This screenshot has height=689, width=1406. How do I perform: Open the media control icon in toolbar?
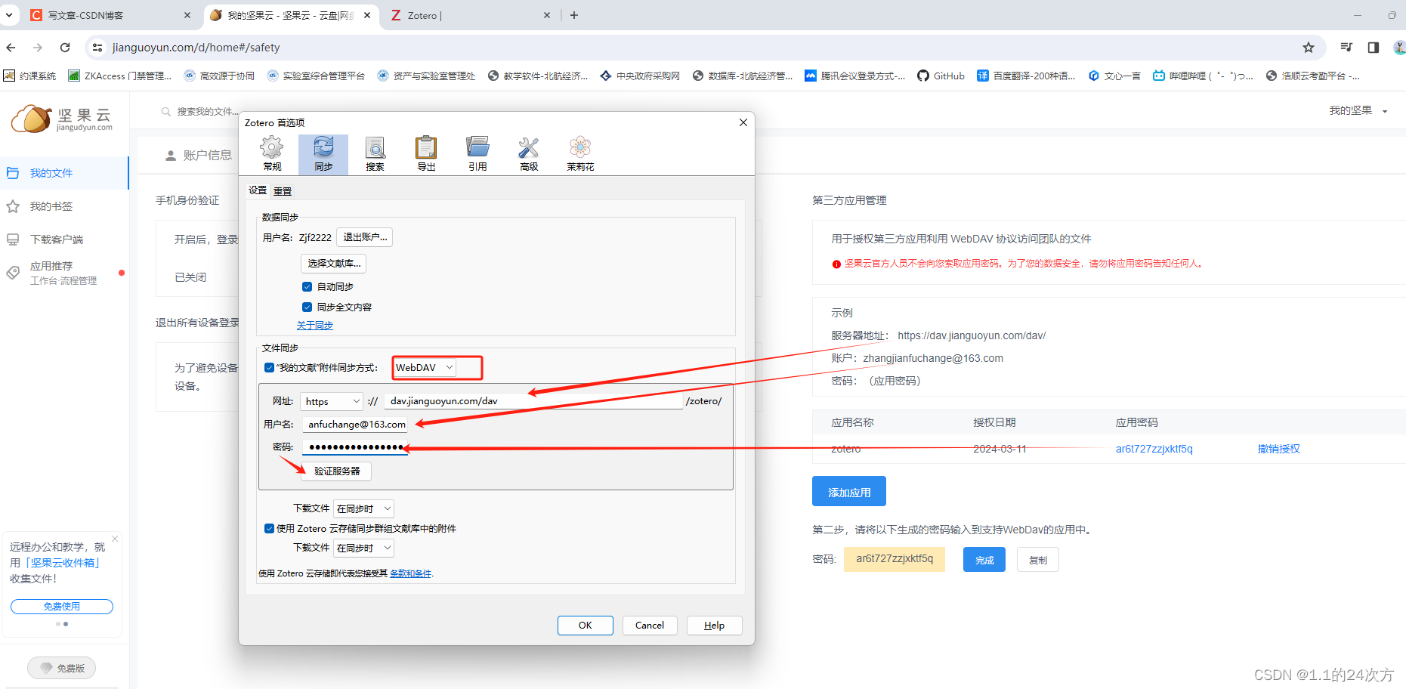point(1346,48)
